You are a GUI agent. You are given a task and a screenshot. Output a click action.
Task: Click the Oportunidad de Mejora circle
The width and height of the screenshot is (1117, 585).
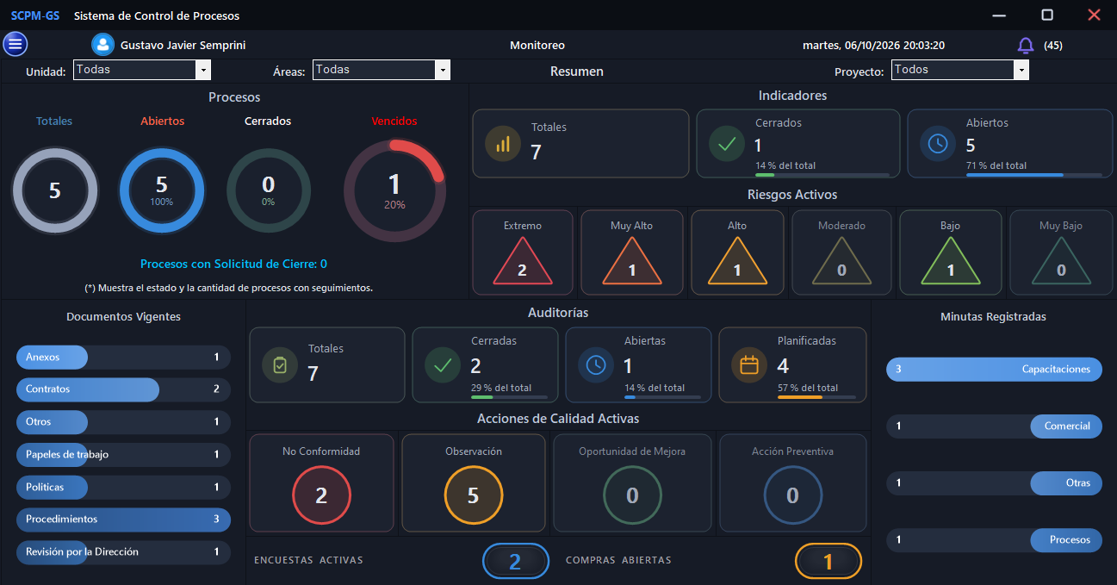coord(632,495)
